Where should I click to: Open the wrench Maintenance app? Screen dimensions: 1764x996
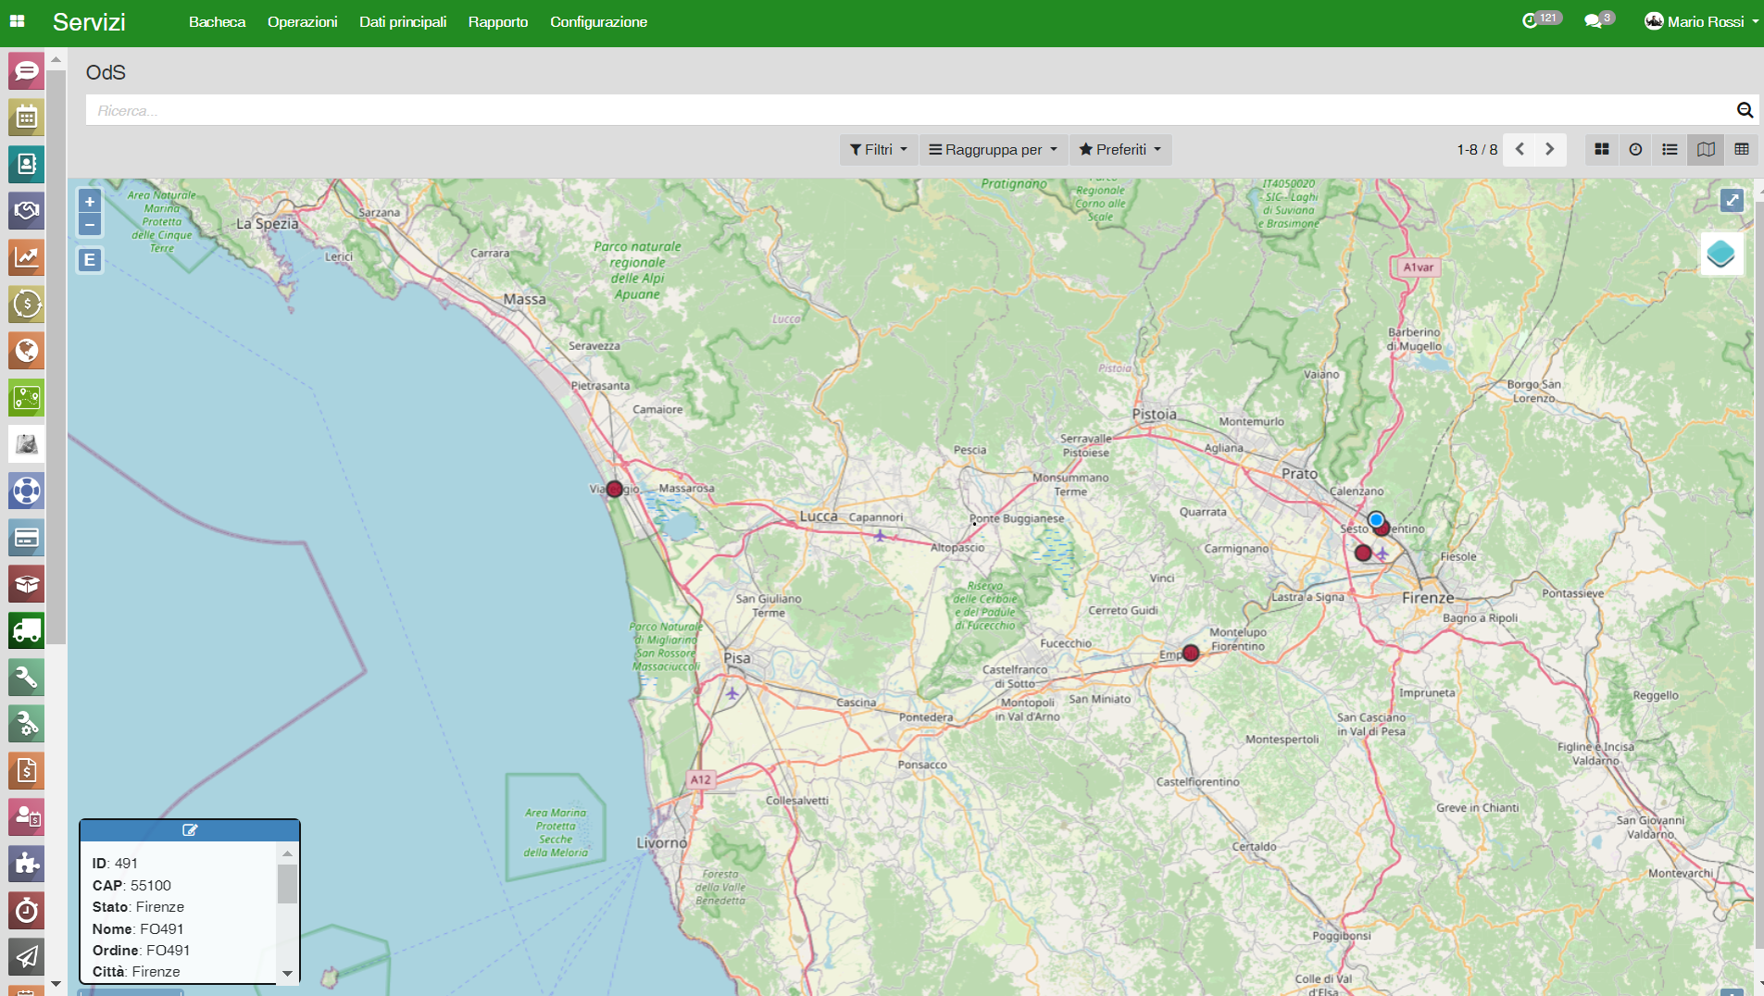pyautogui.click(x=26, y=678)
